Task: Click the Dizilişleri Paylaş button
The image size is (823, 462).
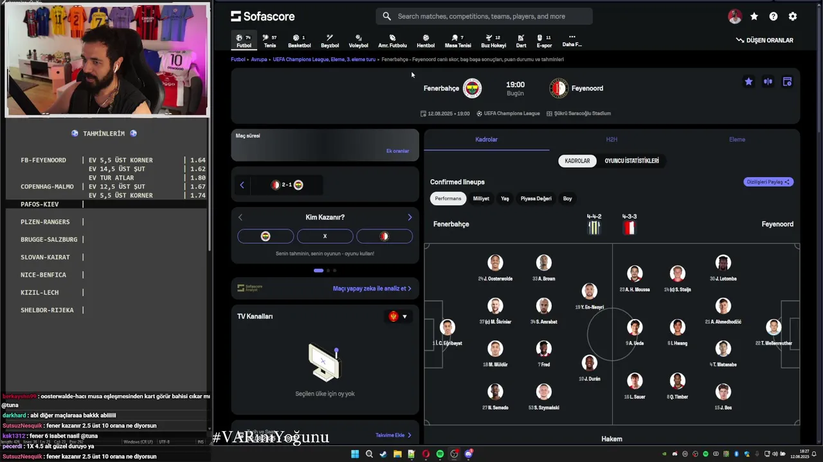Action: click(768, 182)
